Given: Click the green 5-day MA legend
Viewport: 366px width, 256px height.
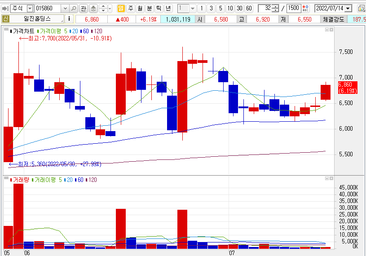Looking at the screenshot, I should [66, 31].
